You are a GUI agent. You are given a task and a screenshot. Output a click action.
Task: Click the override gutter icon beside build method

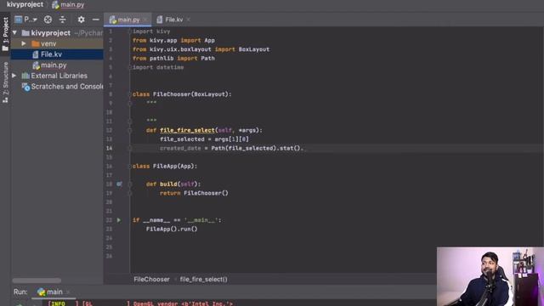tap(119, 184)
